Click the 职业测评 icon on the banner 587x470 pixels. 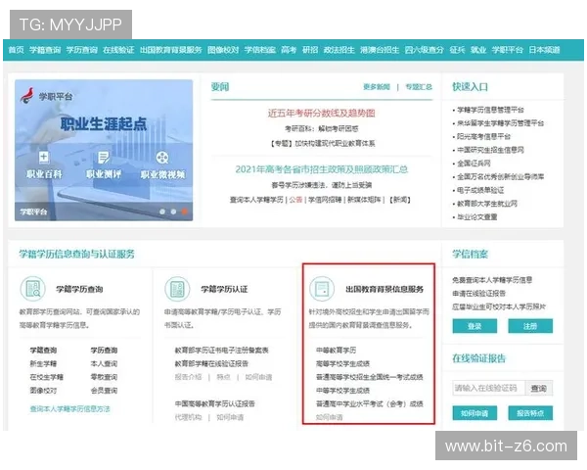pos(104,158)
